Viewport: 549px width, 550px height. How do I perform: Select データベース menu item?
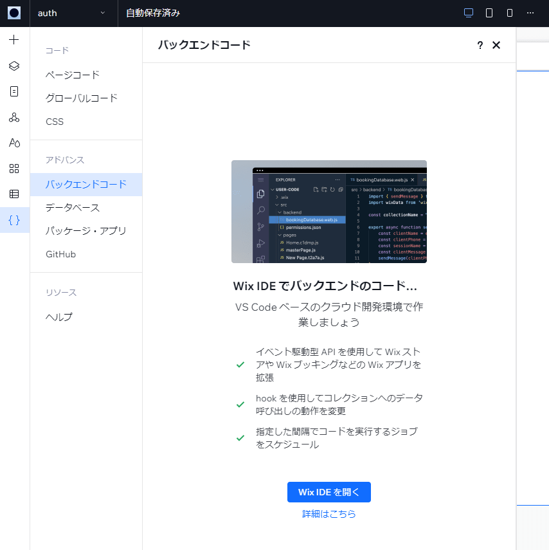pos(86,208)
